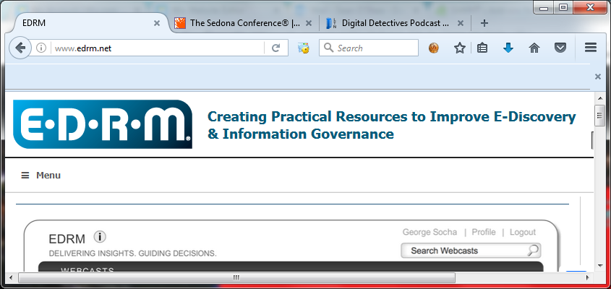Screen dimensions: 611x289
Task: Click the horizontal scrollbar thumb
Action: (237, 277)
